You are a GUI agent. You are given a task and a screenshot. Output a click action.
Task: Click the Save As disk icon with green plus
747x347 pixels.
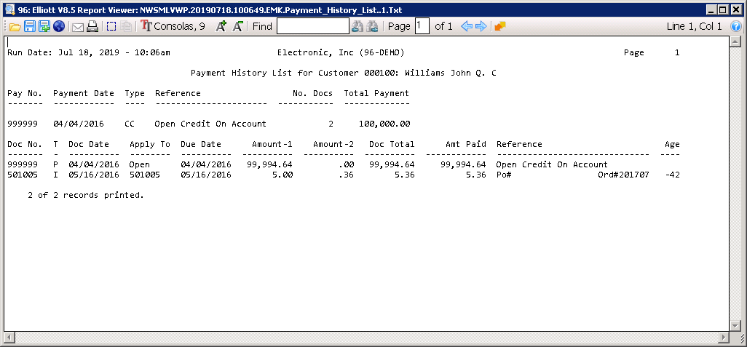tap(44, 27)
